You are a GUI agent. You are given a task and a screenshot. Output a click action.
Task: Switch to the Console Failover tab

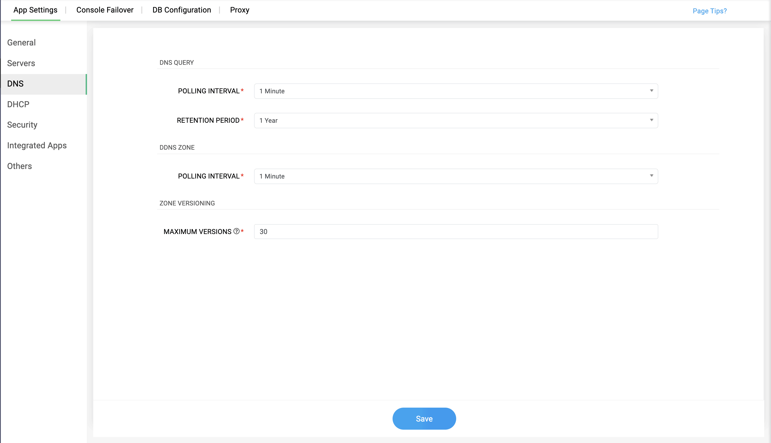[105, 10]
